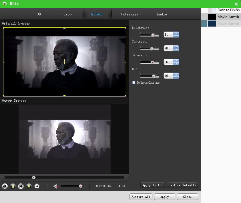
Task: Click the volume slider handle
Action: (x=81, y=186)
